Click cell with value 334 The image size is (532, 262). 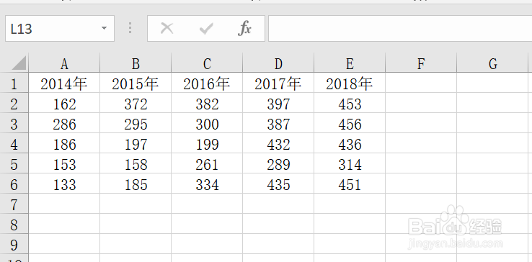207,184
